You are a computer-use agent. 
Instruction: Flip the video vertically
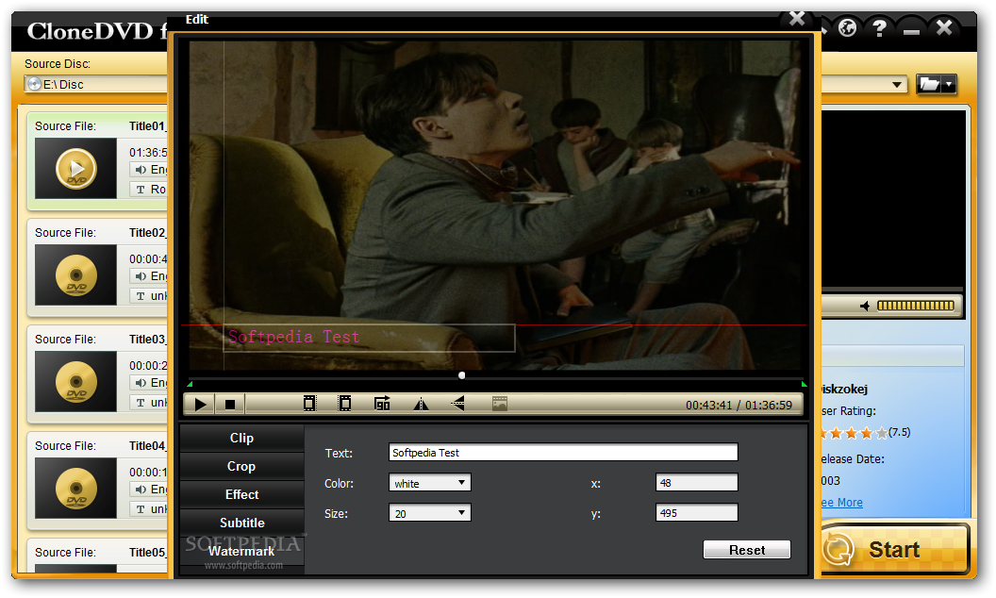[x=458, y=404]
